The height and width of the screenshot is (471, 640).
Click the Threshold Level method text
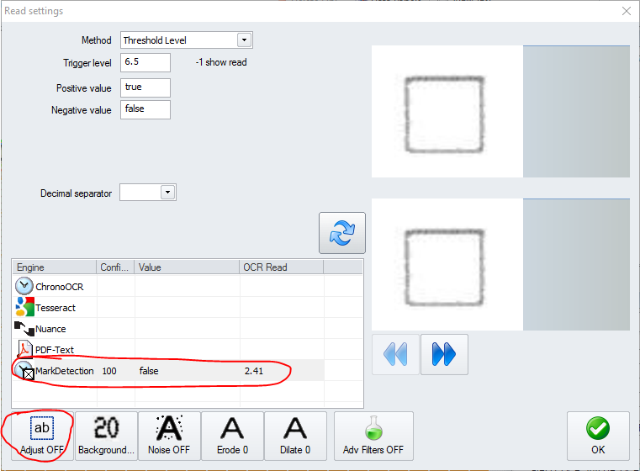(x=155, y=40)
